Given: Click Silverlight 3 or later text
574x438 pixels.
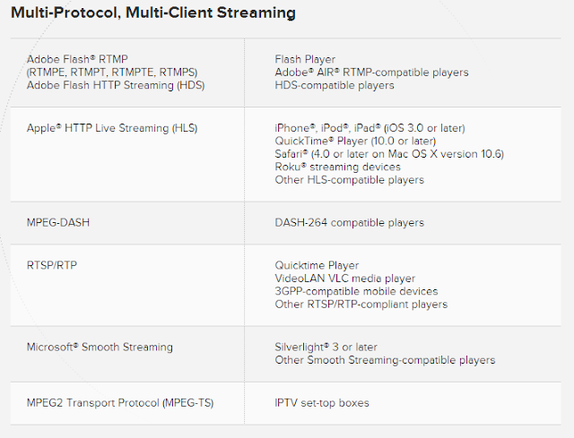Looking at the screenshot, I should (x=326, y=347).
